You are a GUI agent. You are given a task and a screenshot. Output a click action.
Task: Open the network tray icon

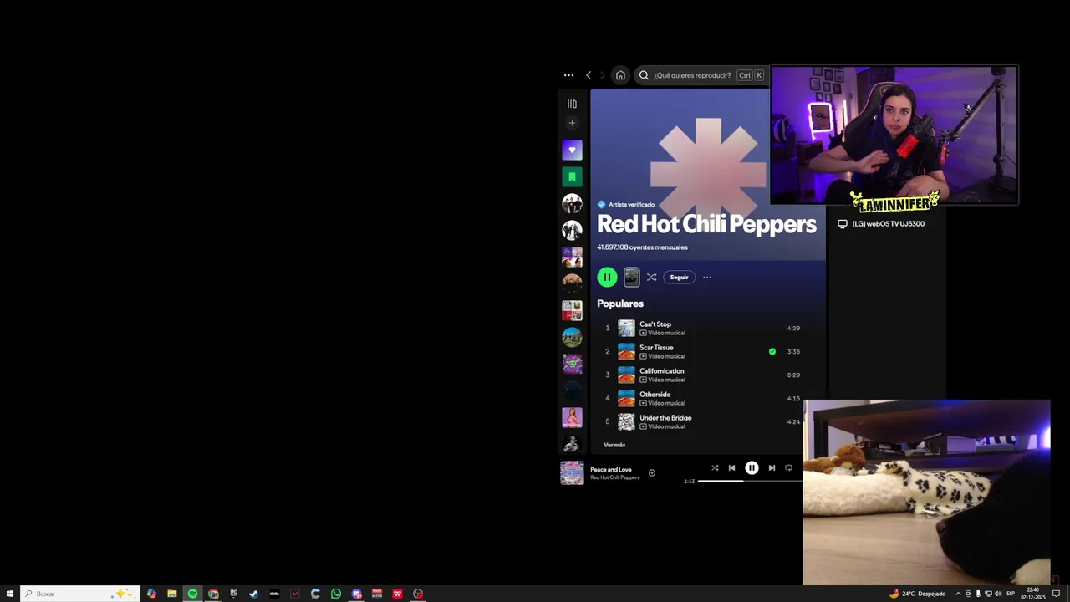tap(988, 594)
